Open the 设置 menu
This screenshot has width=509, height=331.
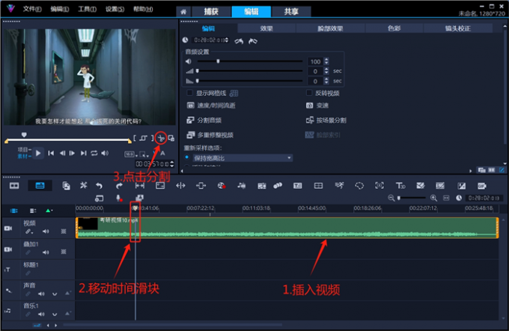point(115,9)
